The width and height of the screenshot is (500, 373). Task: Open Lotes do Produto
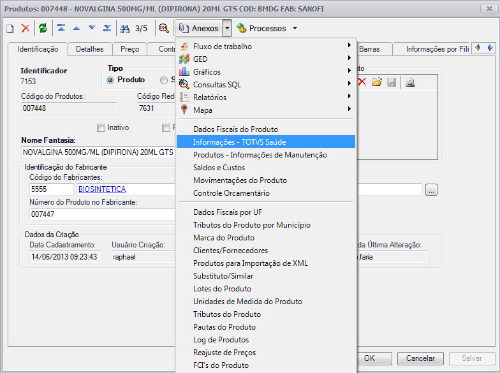pos(265,288)
